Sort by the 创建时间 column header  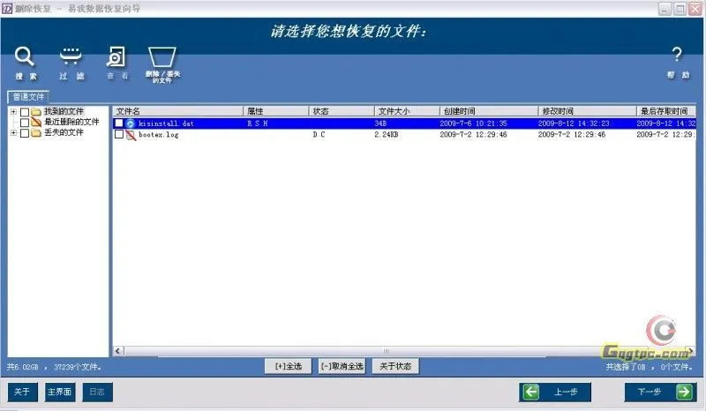click(489, 111)
